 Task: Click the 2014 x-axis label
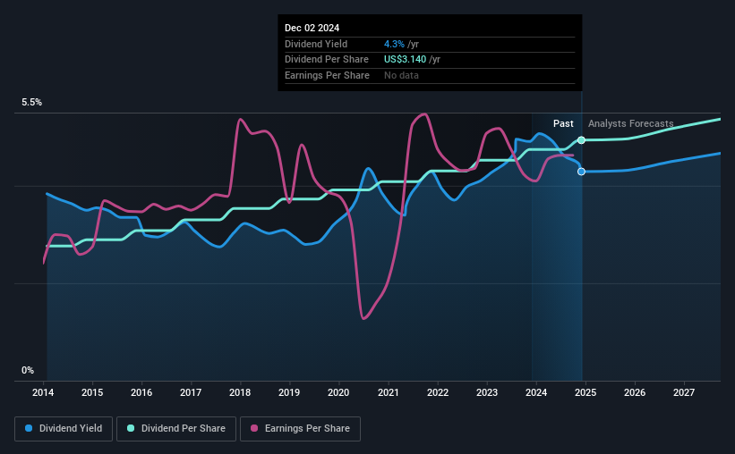43,392
